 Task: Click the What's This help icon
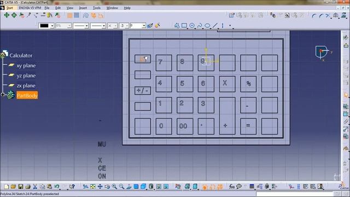pyautogui.click(x=72, y=187)
